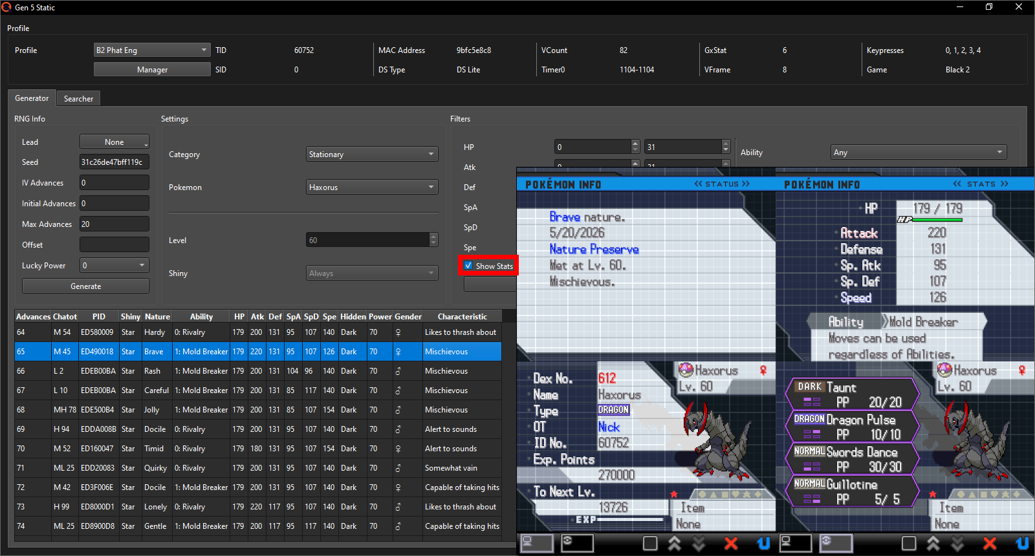This screenshot has height=556, width=1035.
Task: Click the Poké Ball icon in the STATS panel
Action: tap(944, 370)
